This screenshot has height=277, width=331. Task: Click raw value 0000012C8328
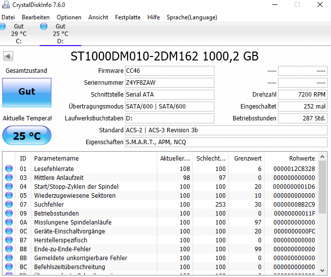tap(294, 168)
